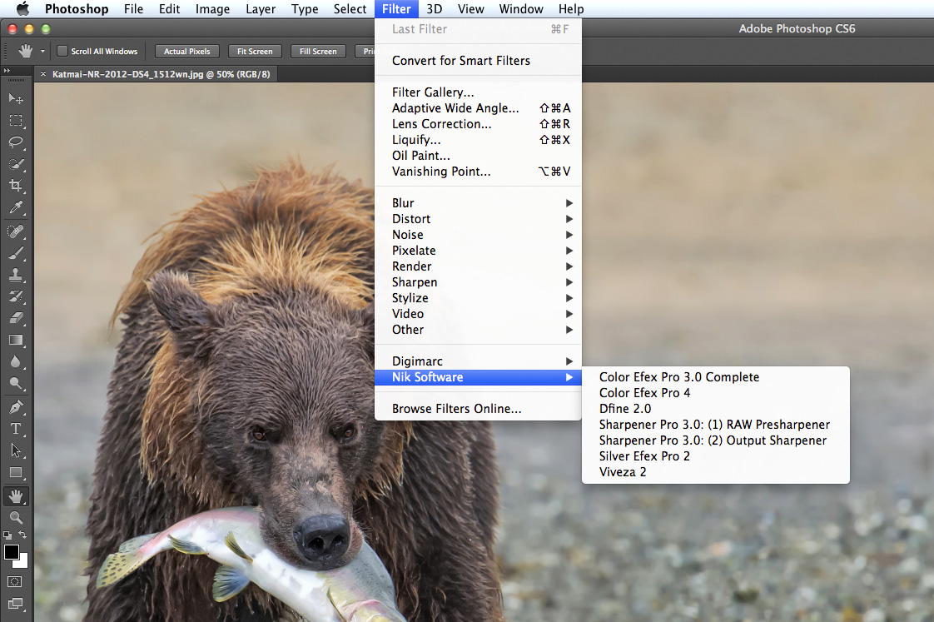Expand the Stylize submenu
Image resolution: width=934 pixels, height=622 pixels.
pos(479,298)
